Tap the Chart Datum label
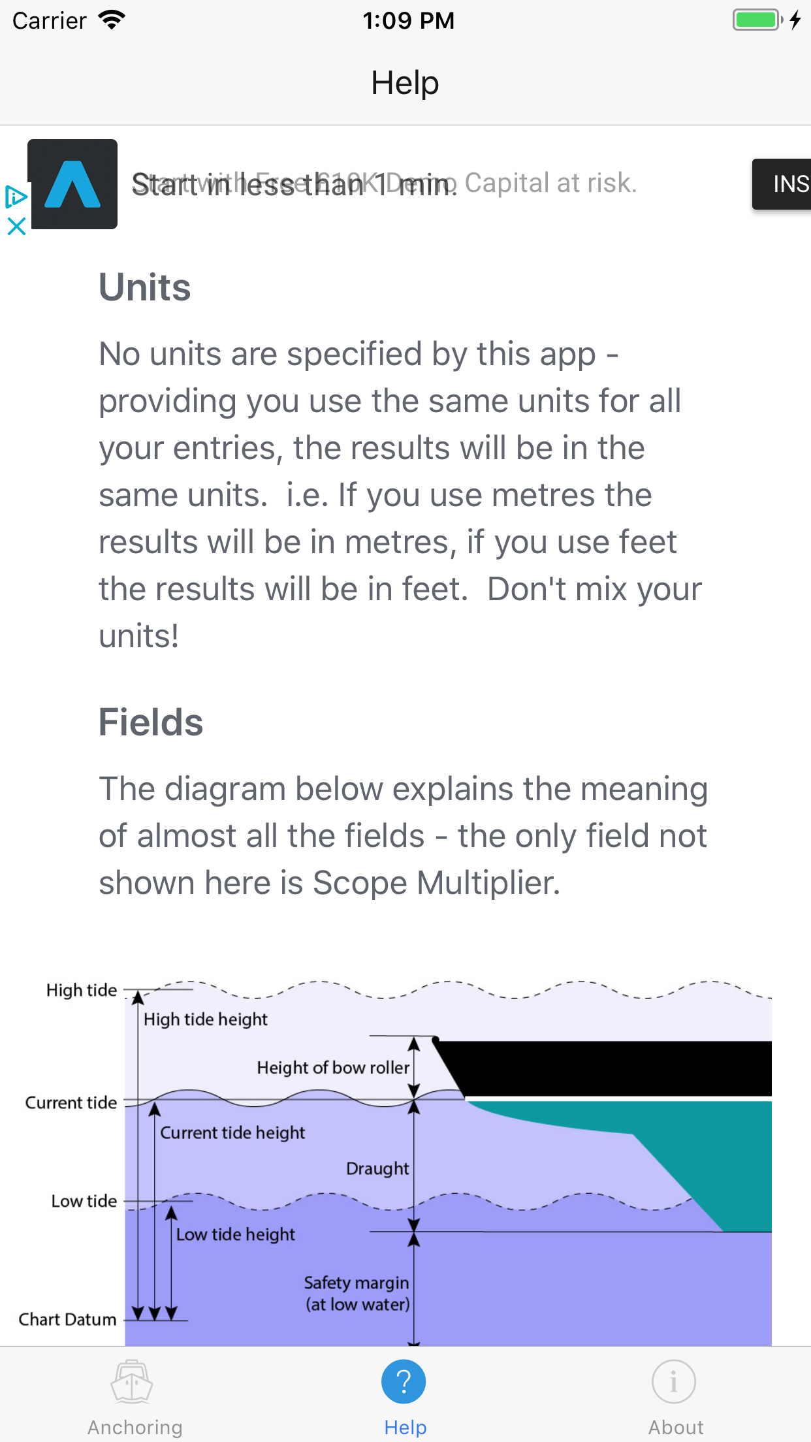The image size is (811, 1442). (x=67, y=1319)
